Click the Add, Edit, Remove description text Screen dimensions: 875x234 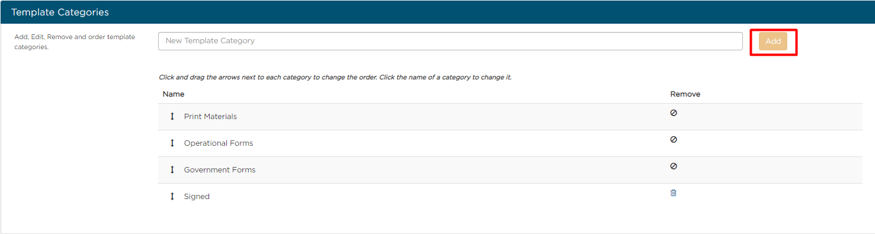[75, 42]
